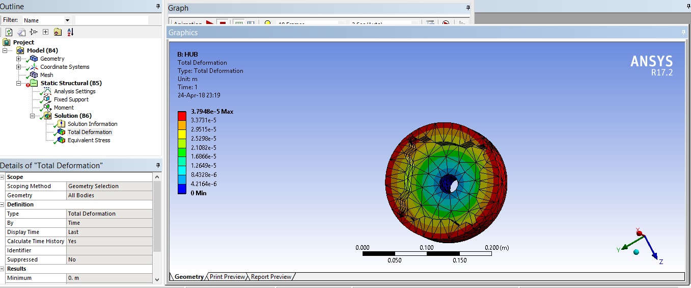Click the By value Time
The width and height of the screenshot is (691, 288).
tap(109, 223)
